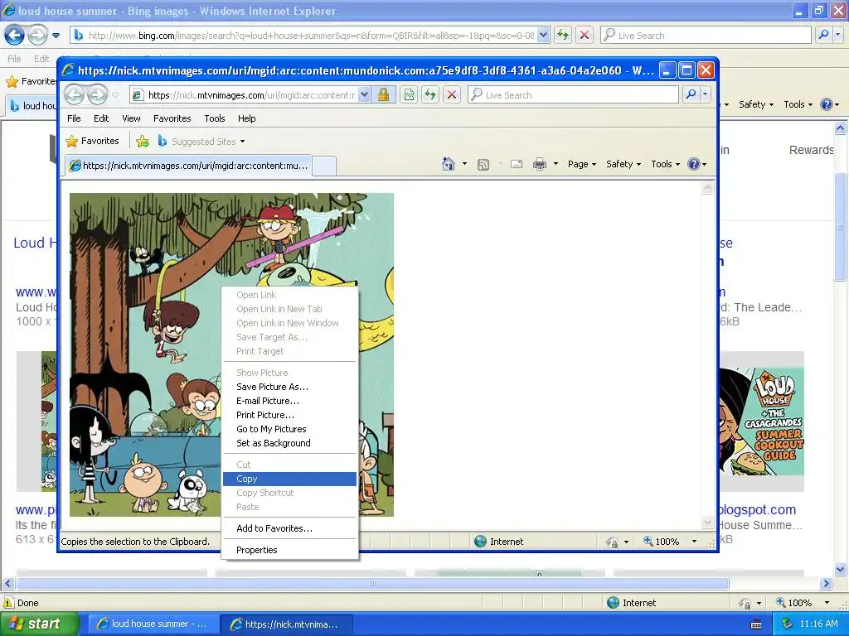Open Help menu in front window

(247, 118)
